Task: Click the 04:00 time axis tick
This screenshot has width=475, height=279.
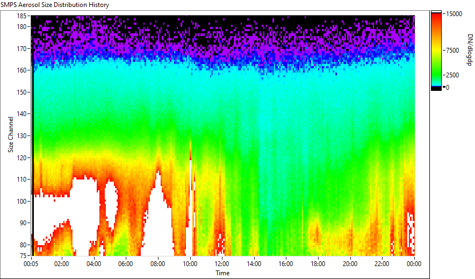Action: click(94, 264)
